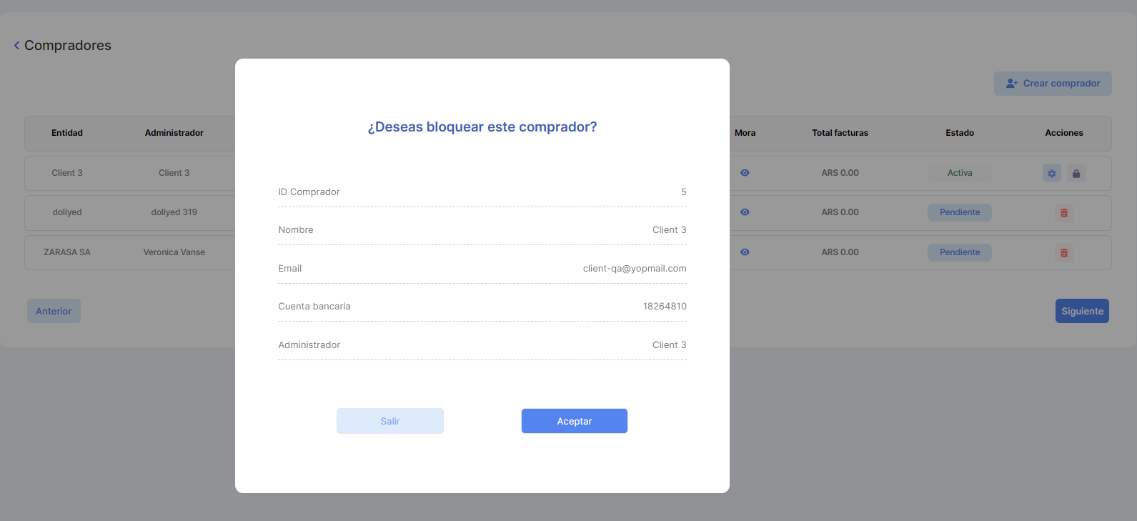Toggle the Mora eye icon for ZARASA SA
This screenshot has width=1137, height=521.
point(745,252)
